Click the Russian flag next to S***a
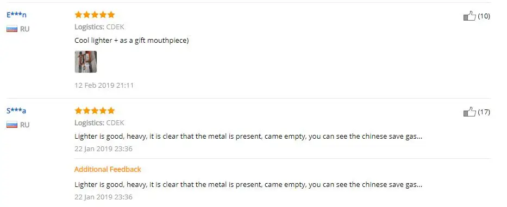 [12, 125]
